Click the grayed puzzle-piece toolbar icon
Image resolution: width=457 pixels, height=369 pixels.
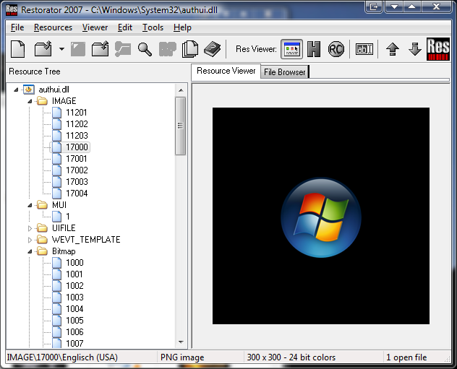click(x=168, y=49)
